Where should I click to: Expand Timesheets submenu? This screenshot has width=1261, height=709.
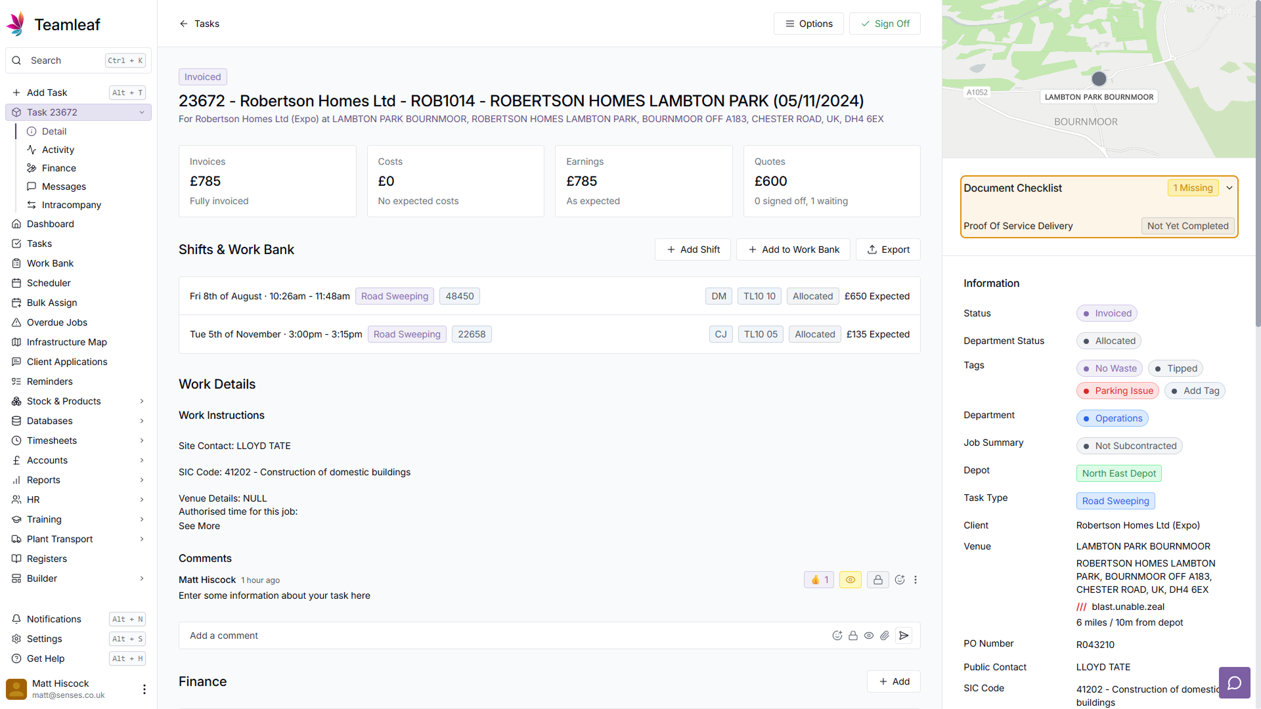point(142,440)
